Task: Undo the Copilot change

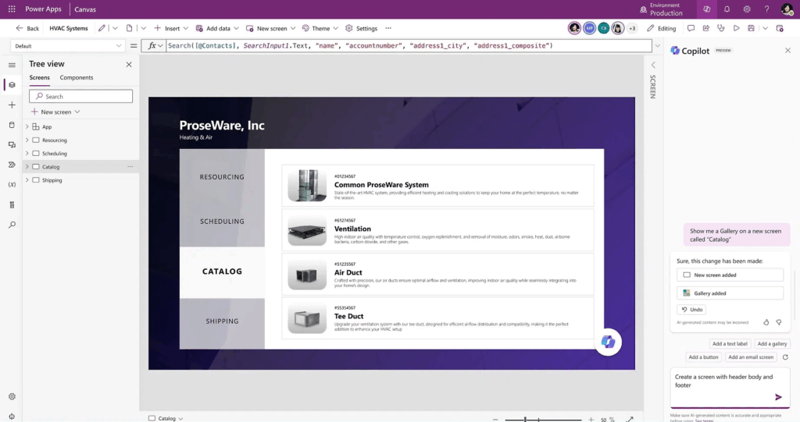Action: point(692,310)
